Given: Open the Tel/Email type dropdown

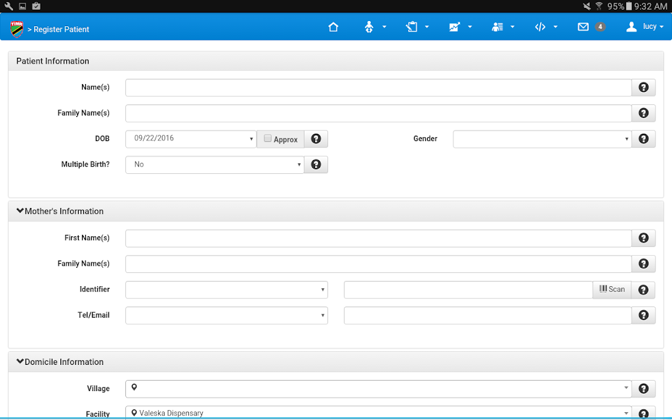Looking at the screenshot, I should click(x=226, y=316).
